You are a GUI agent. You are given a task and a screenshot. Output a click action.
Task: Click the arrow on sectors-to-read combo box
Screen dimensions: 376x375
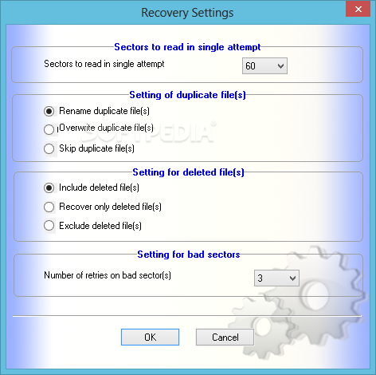click(x=280, y=66)
